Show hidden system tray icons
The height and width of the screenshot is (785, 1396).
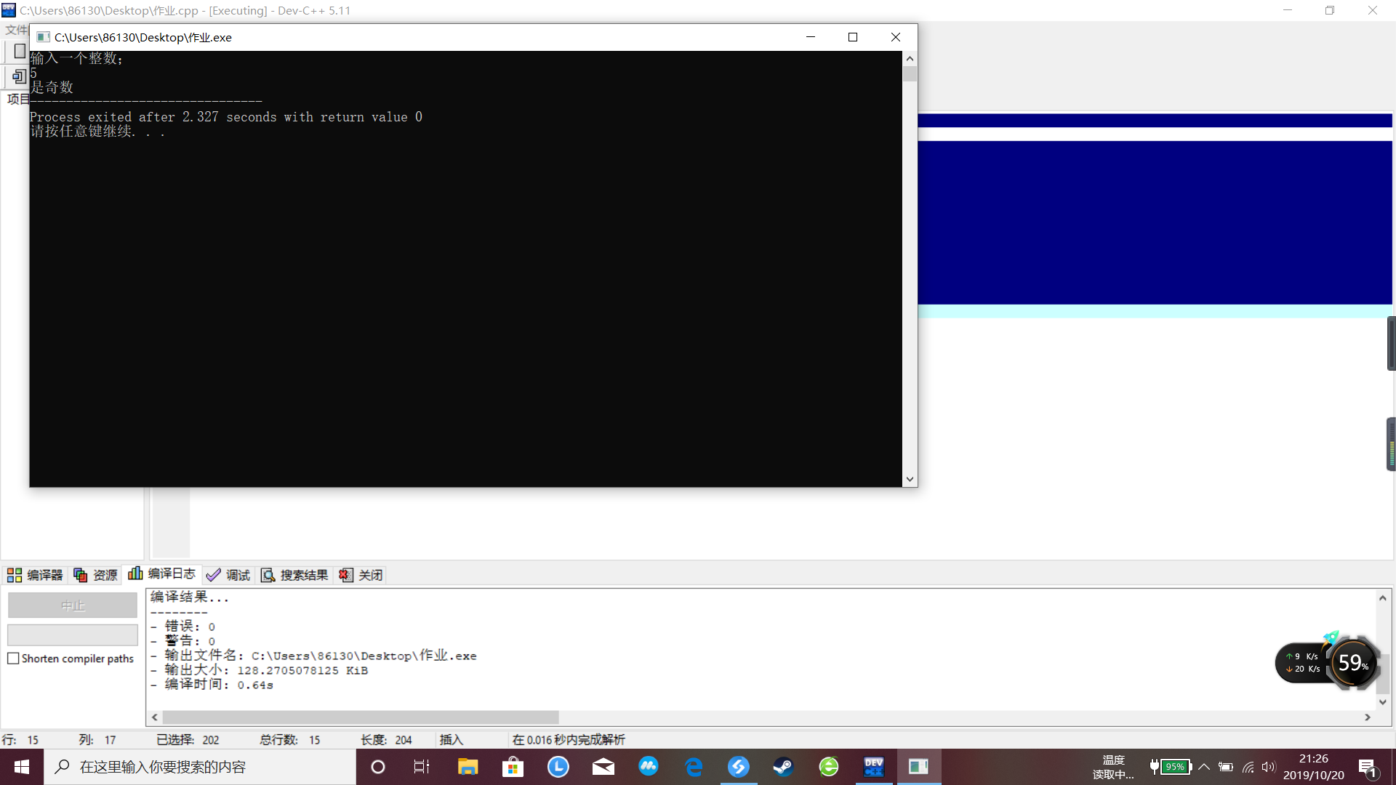tap(1204, 767)
